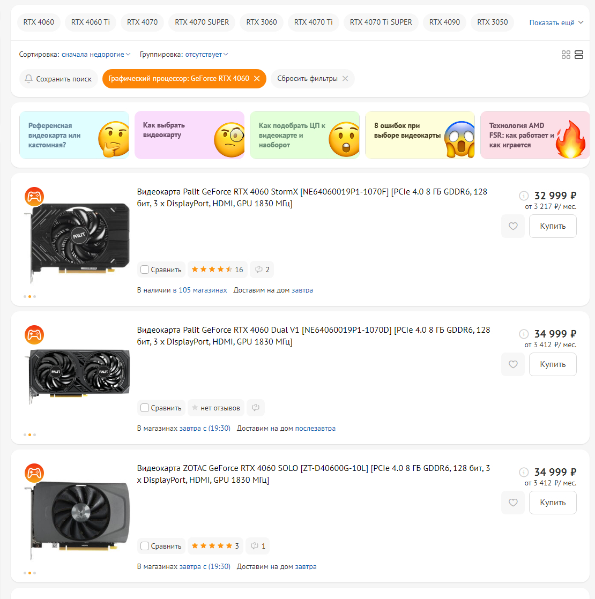Tick Compare checkbox for Palit Dual V1

(x=145, y=408)
